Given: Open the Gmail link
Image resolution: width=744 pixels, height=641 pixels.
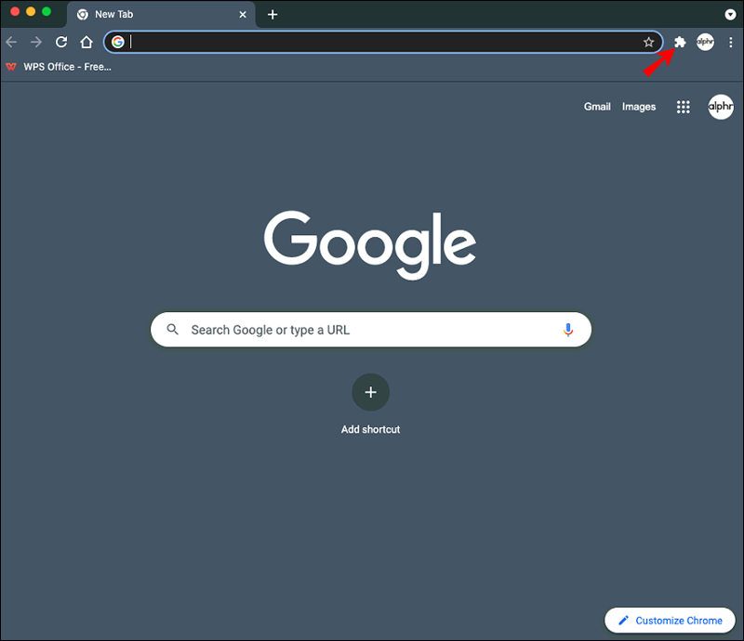Looking at the screenshot, I should 597,107.
